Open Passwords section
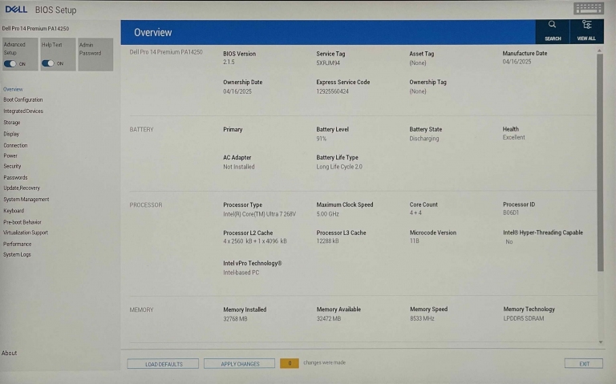This screenshot has height=384, width=616. coord(15,177)
